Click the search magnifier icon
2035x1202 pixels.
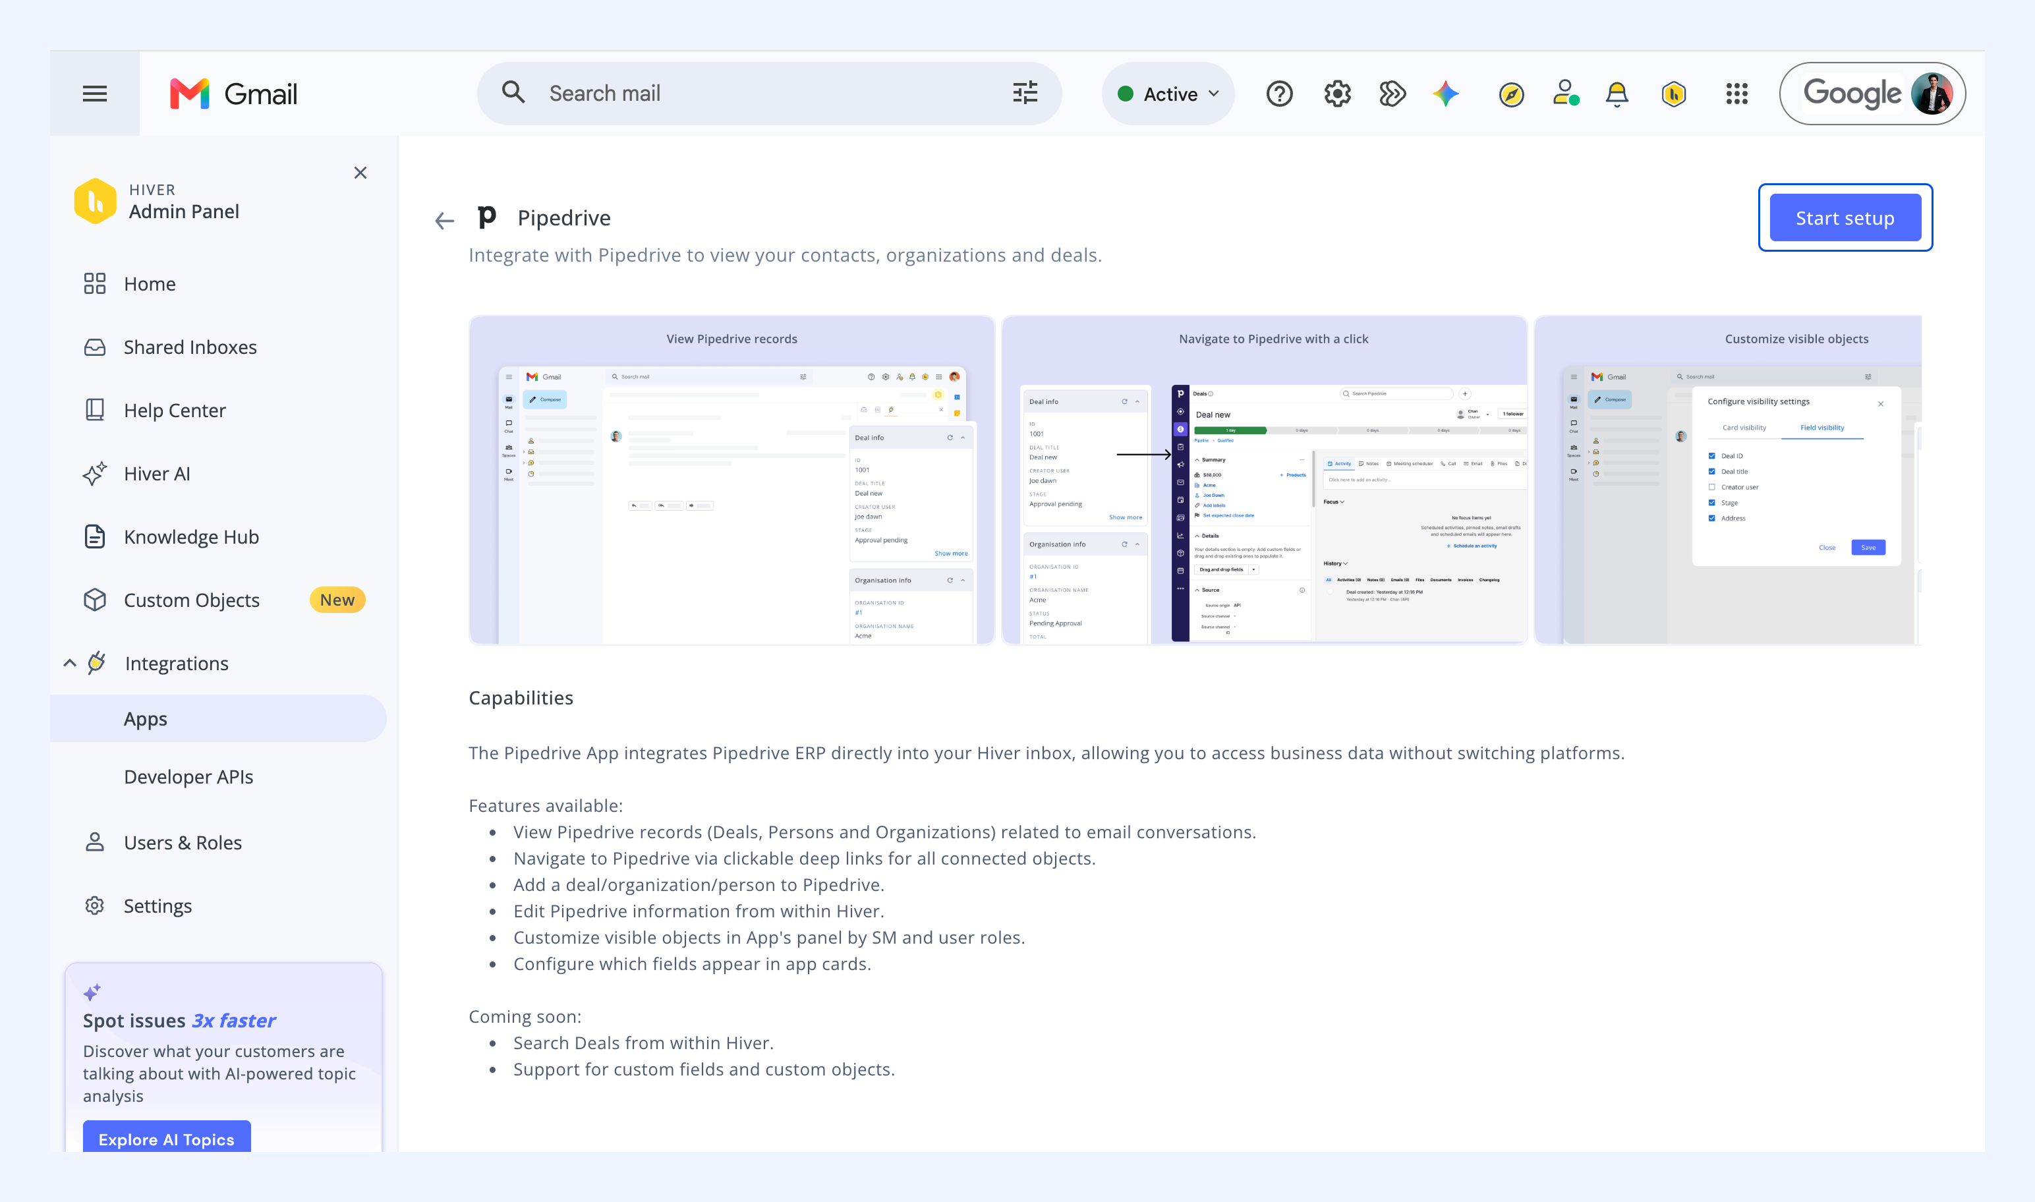point(513,92)
